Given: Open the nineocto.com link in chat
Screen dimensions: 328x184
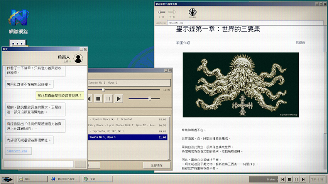Looking at the screenshot, I should tap(17, 151).
